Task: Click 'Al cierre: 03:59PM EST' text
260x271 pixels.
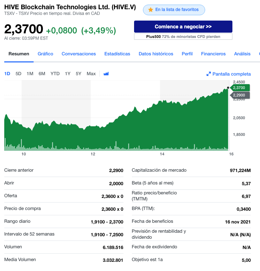Action: pos(26,38)
